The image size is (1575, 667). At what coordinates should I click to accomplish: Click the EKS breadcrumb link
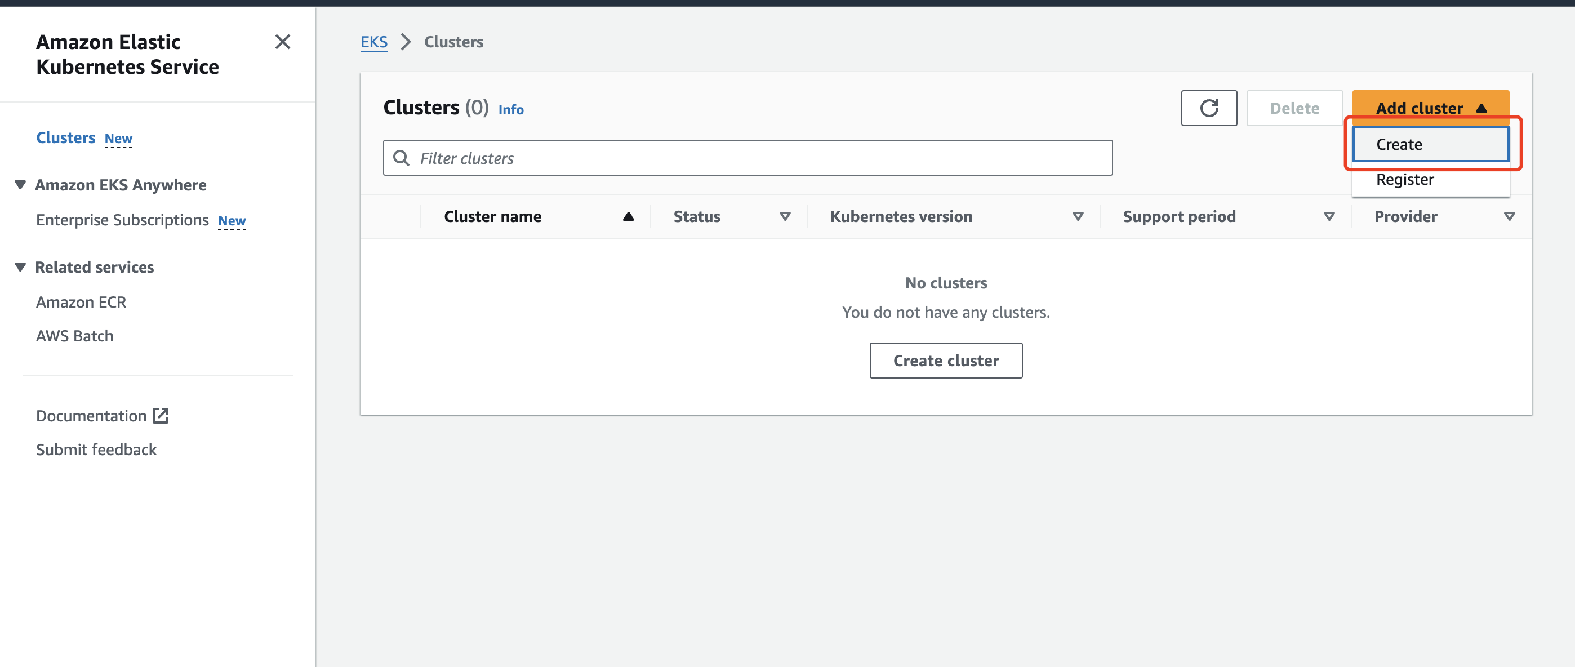tap(373, 42)
